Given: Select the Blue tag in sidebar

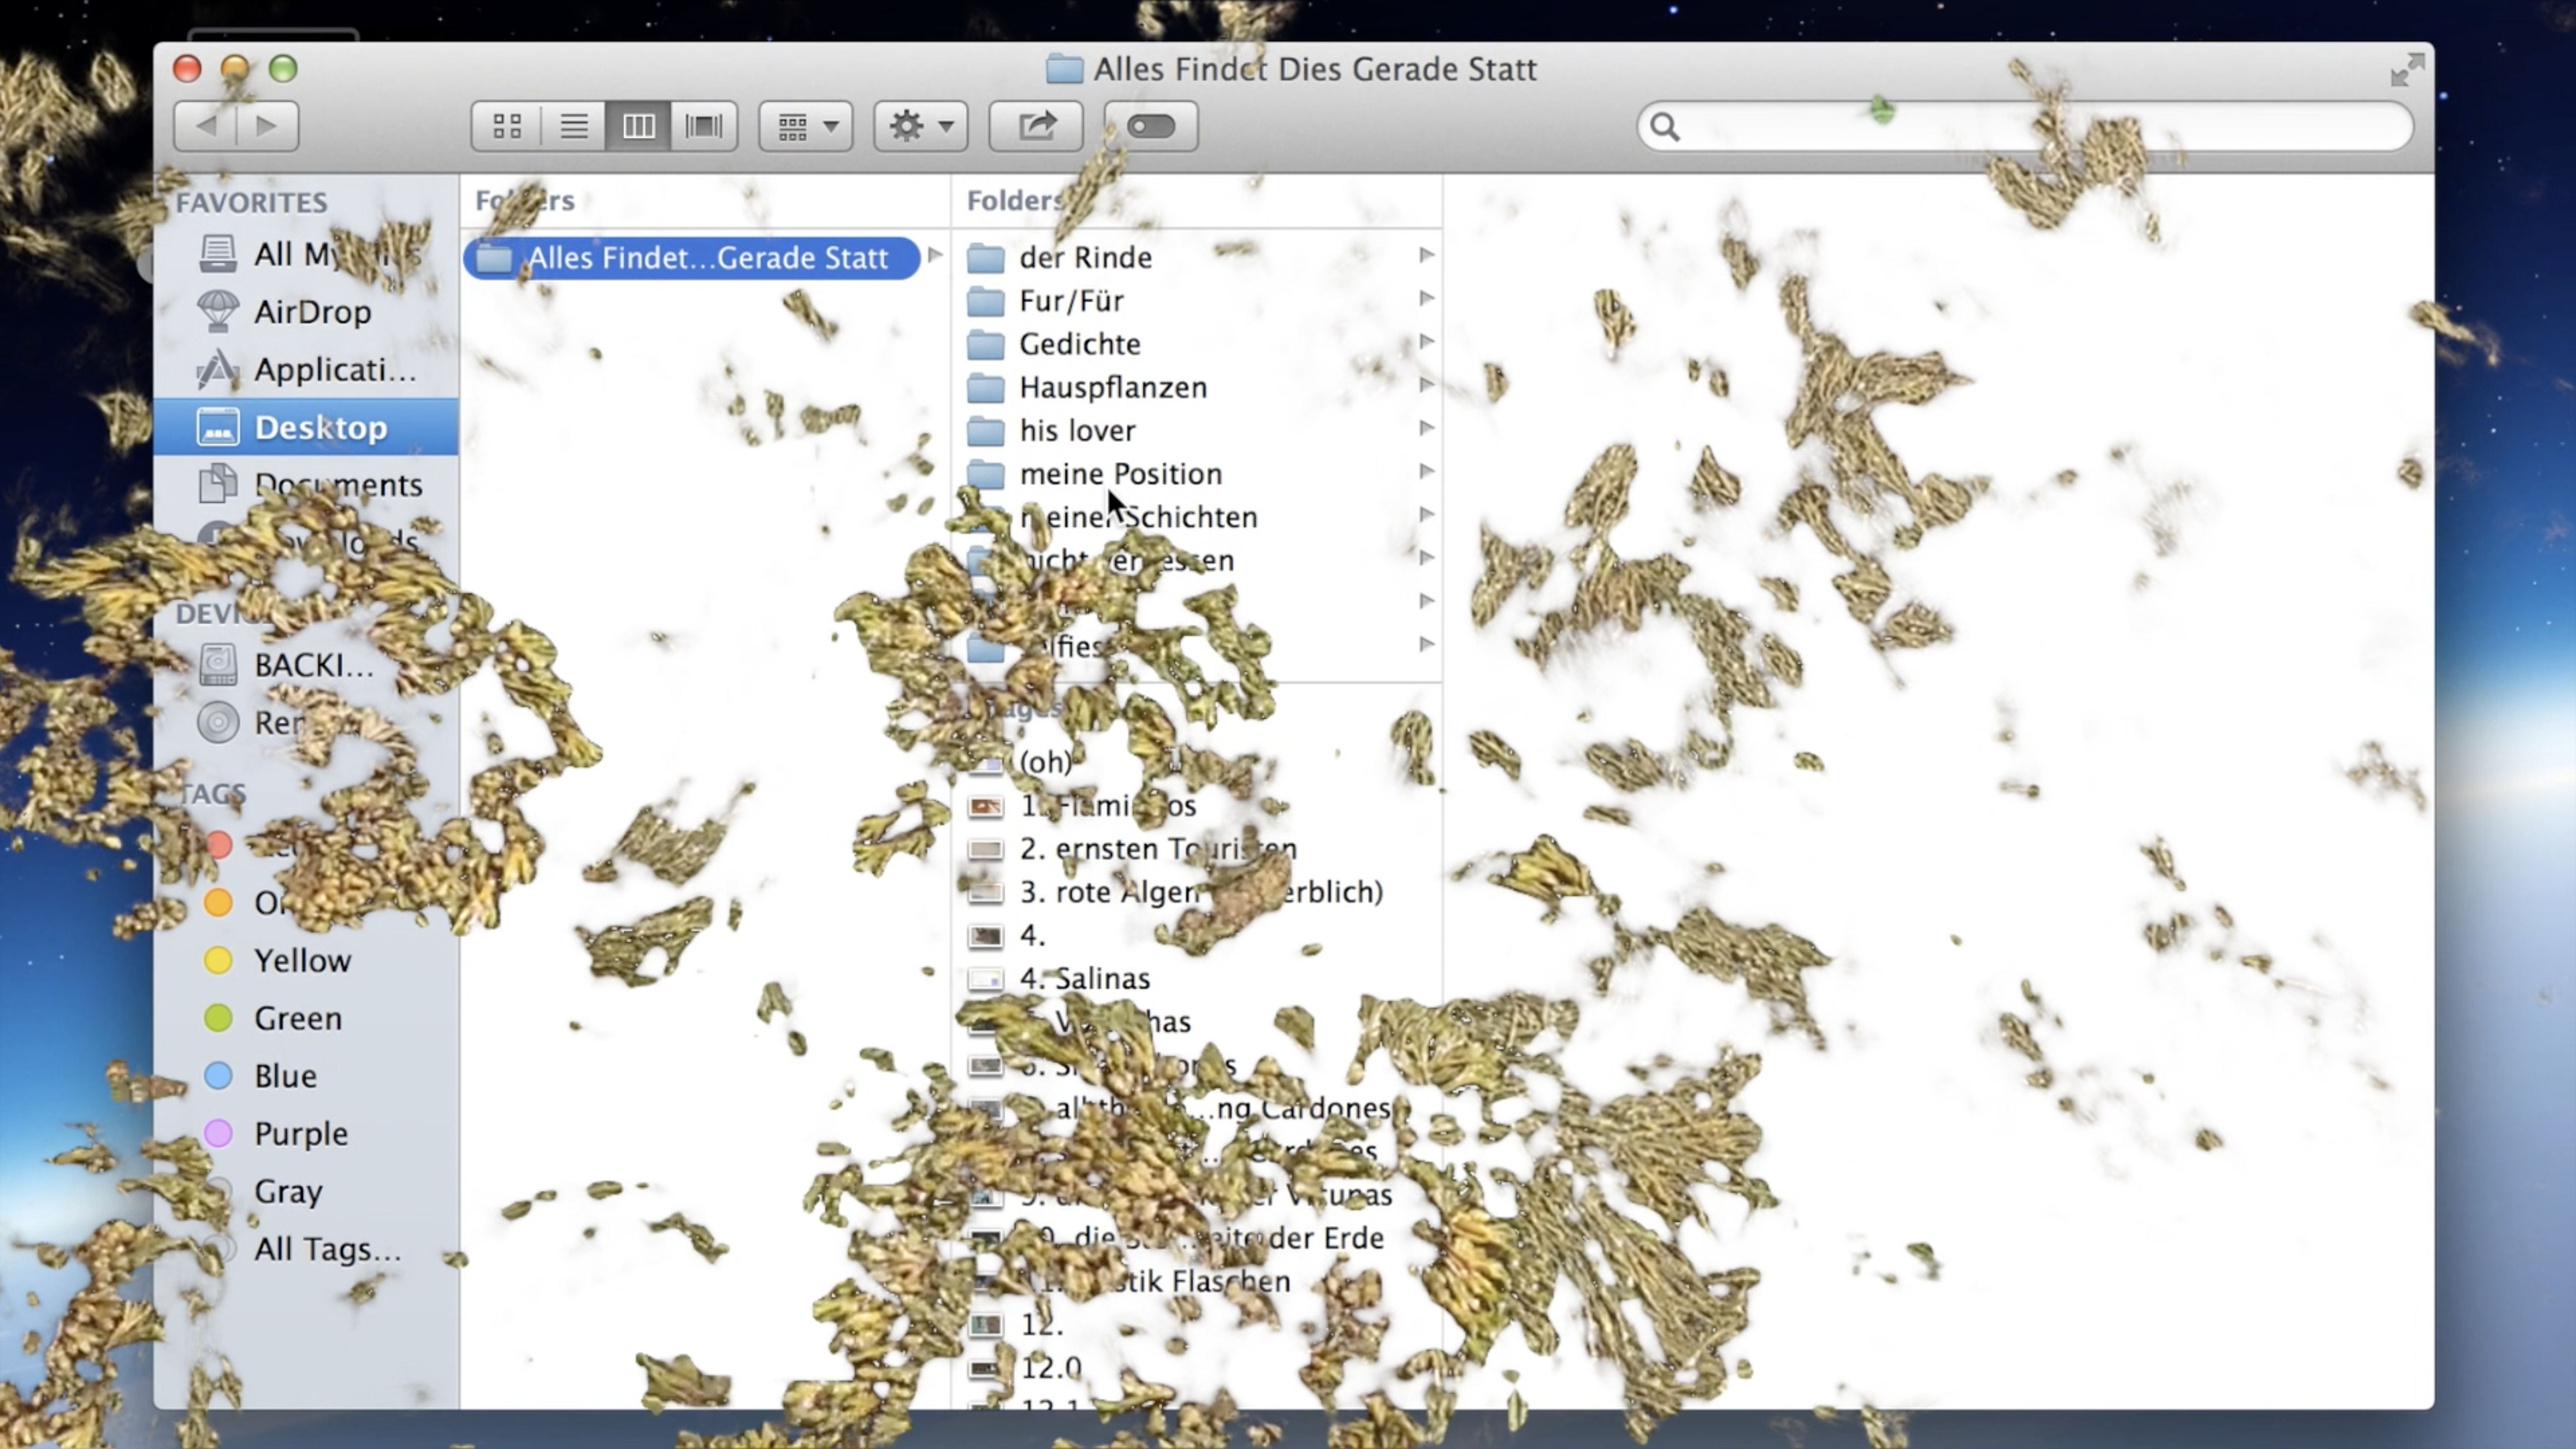Looking at the screenshot, I should (285, 1075).
